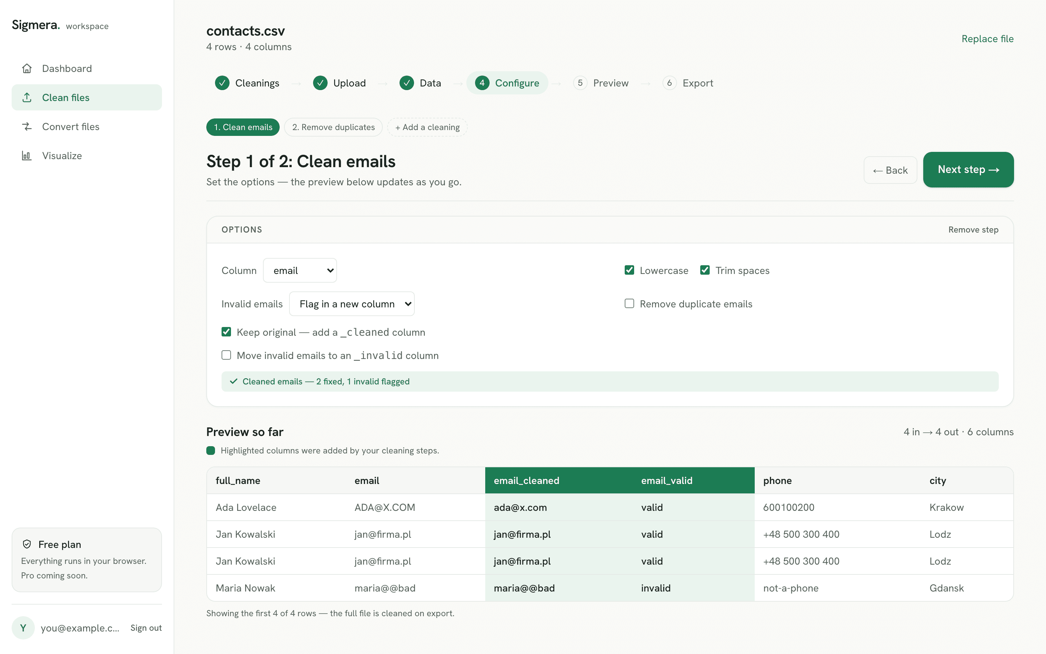Enable Remove duplicate emails checkbox
Viewport: 1046px width, 654px height.
629,304
